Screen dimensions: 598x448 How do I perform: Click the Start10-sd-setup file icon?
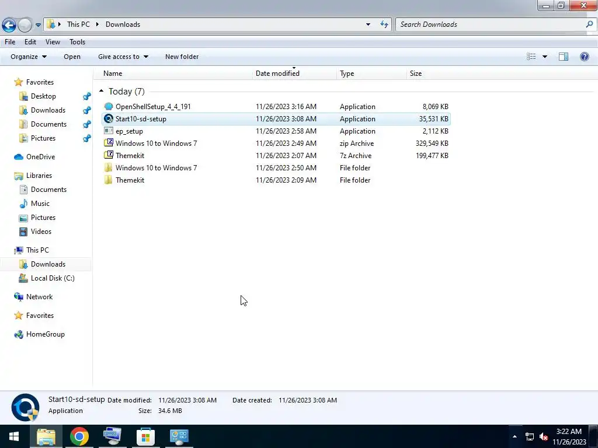[109, 119]
